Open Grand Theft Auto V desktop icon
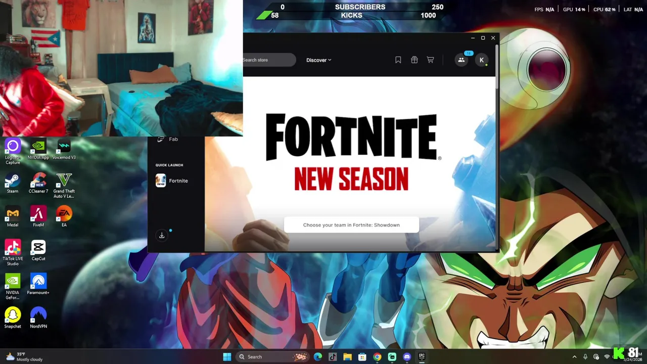The width and height of the screenshot is (647, 364). tap(64, 186)
